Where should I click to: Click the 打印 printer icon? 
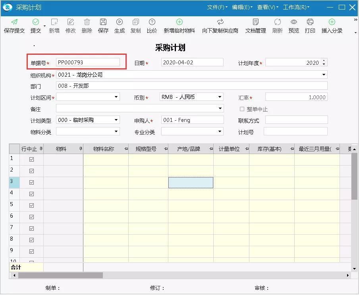(310, 22)
